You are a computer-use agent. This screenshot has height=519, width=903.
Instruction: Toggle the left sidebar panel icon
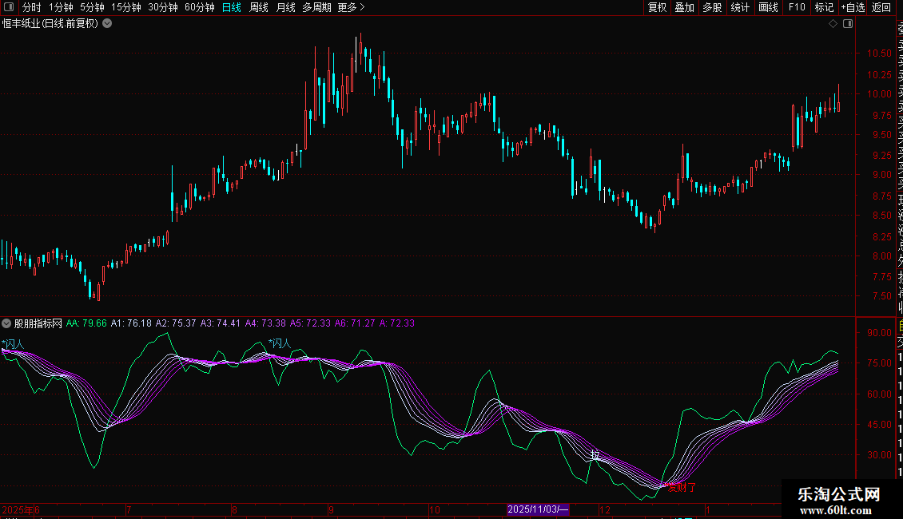7,7
